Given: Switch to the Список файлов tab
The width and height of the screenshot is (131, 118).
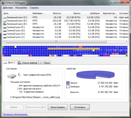Looking at the screenshot, I should tap(28, 63).
